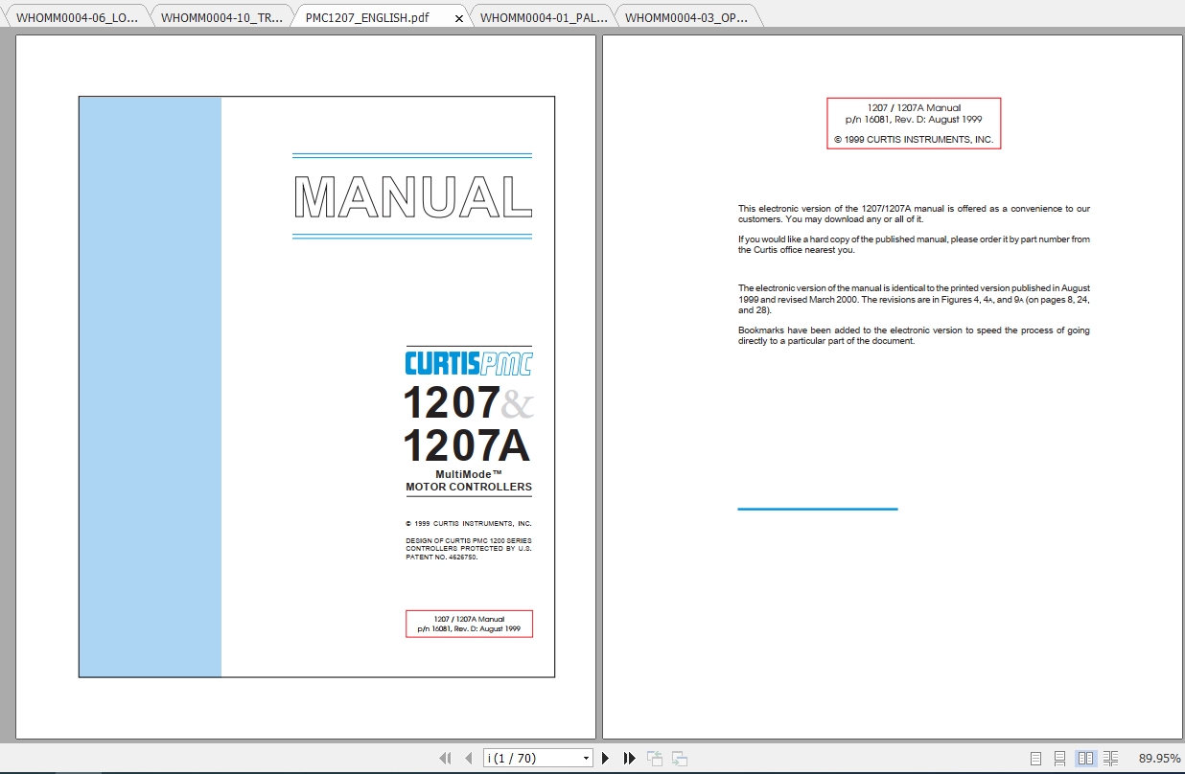Click the MANUAL title on cover page

[412, 196]
